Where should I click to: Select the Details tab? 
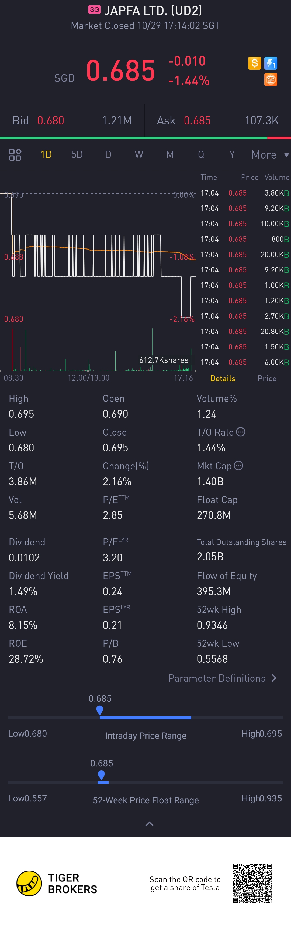click(223, 378)
